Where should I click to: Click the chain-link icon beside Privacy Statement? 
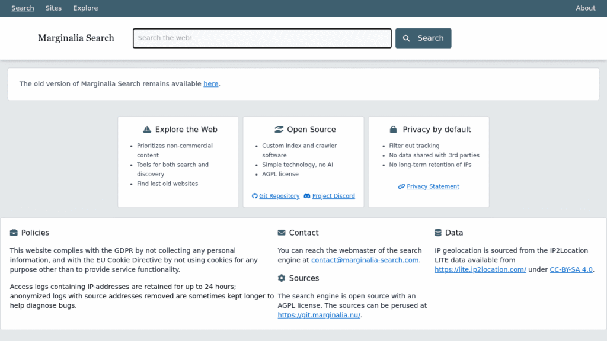click(x=401, y=186)
